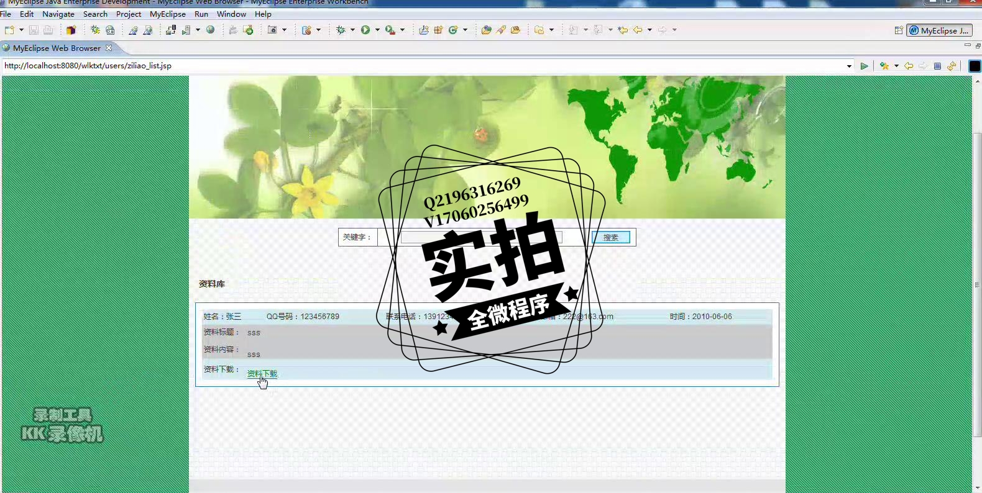Click the green Run toolbar button
Screen dimensions: 982x493
[x=365, y=30]
